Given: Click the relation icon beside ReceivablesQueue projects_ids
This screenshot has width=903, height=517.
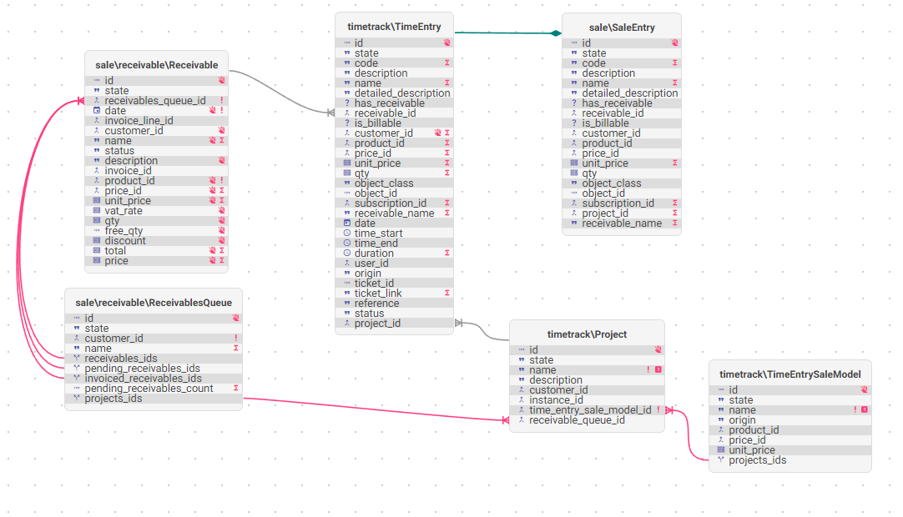Looking at the screenshot, I should coord(77,399).
